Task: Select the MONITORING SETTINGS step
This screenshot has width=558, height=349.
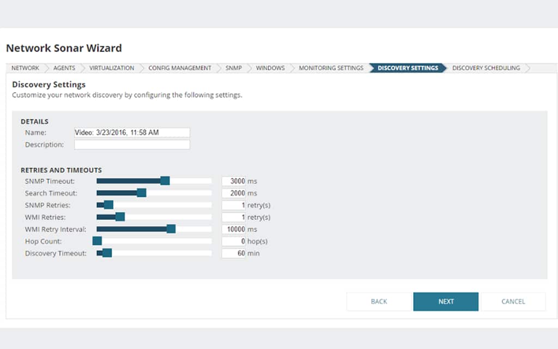Action: [x=331, y=68]
